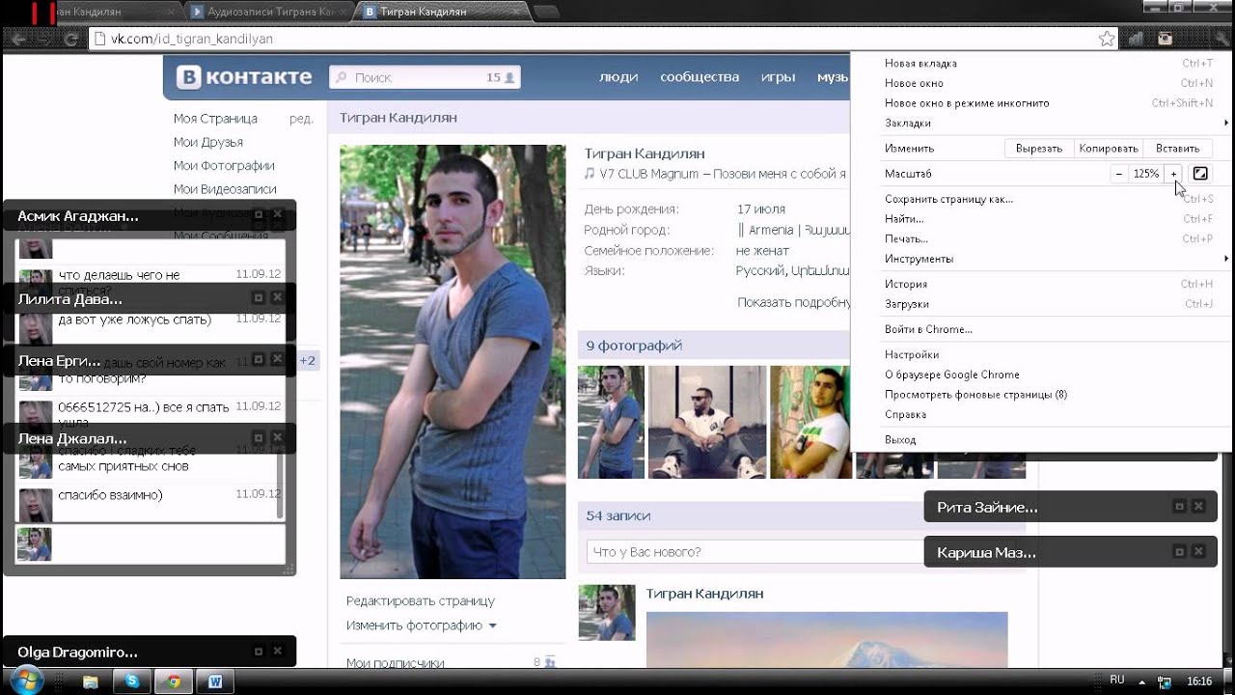
Task: Open Word from the taskbar
Action: click(215, 681)
